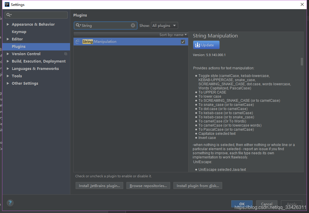Click the Apply button
The image size is (309, 213).
click(292, 204)
